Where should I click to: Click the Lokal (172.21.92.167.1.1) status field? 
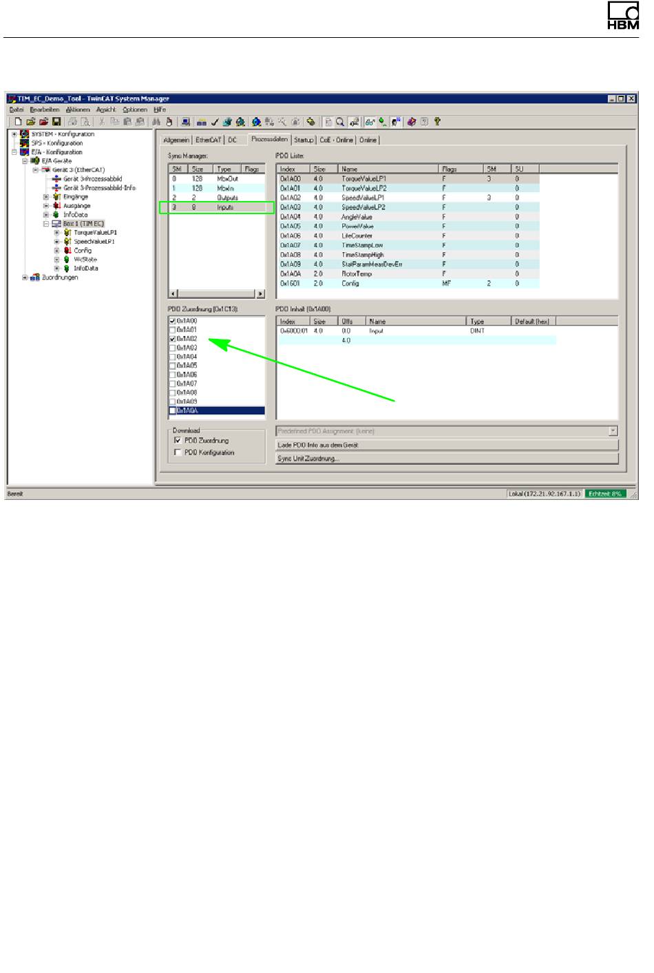[544, 494]
